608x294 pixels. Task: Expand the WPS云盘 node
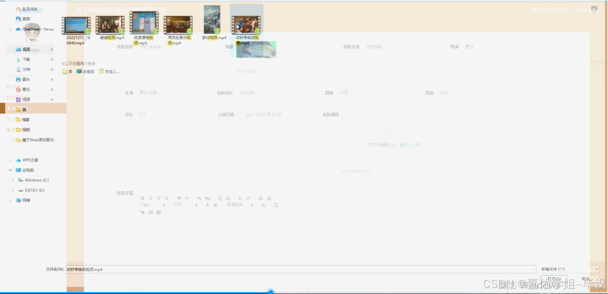[10, 160]
